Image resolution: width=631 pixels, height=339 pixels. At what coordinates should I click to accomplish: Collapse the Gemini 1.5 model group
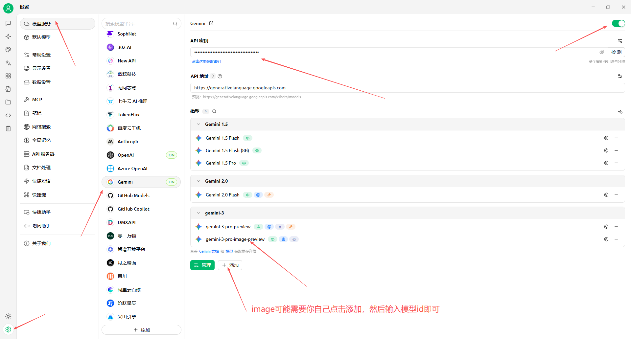199,124
